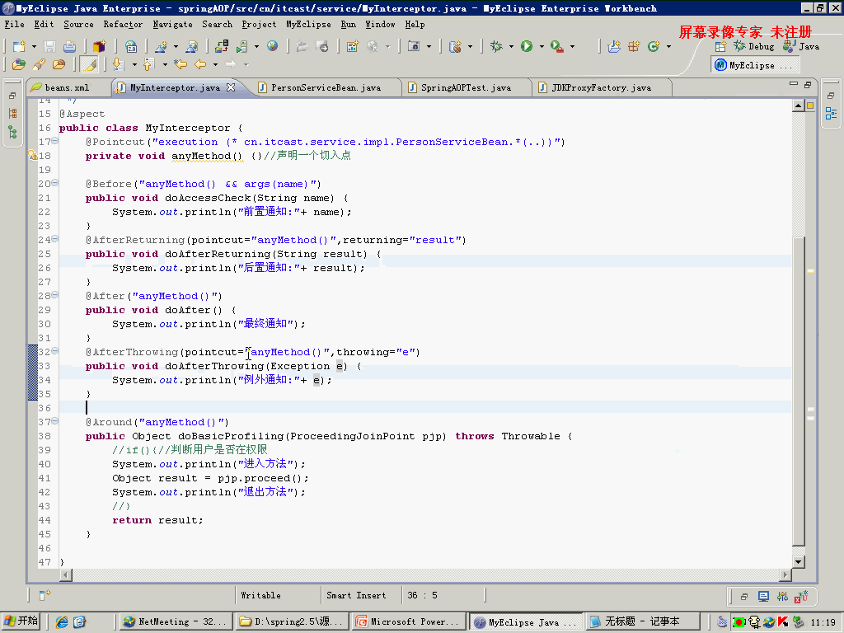Screen dimensions: 844x633
Task: Click the Next Annotation toolbar icon
Action: point(119,64)
